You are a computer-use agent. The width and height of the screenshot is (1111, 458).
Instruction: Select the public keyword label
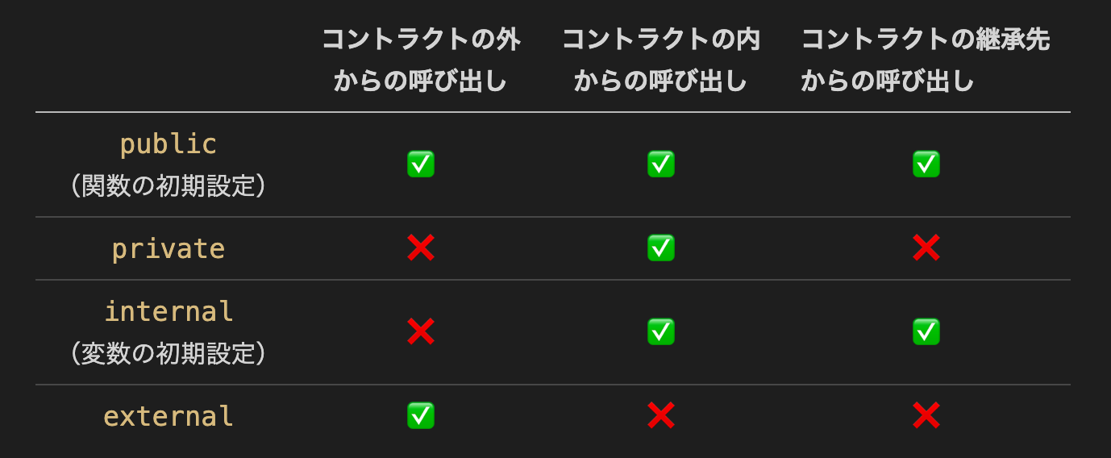[169, 144]
